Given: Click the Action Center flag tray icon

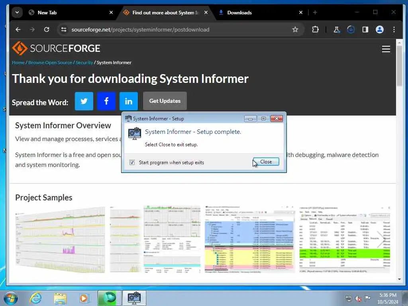Looking at the screenshot, I should pyautogui.click(x=367, y=298).
